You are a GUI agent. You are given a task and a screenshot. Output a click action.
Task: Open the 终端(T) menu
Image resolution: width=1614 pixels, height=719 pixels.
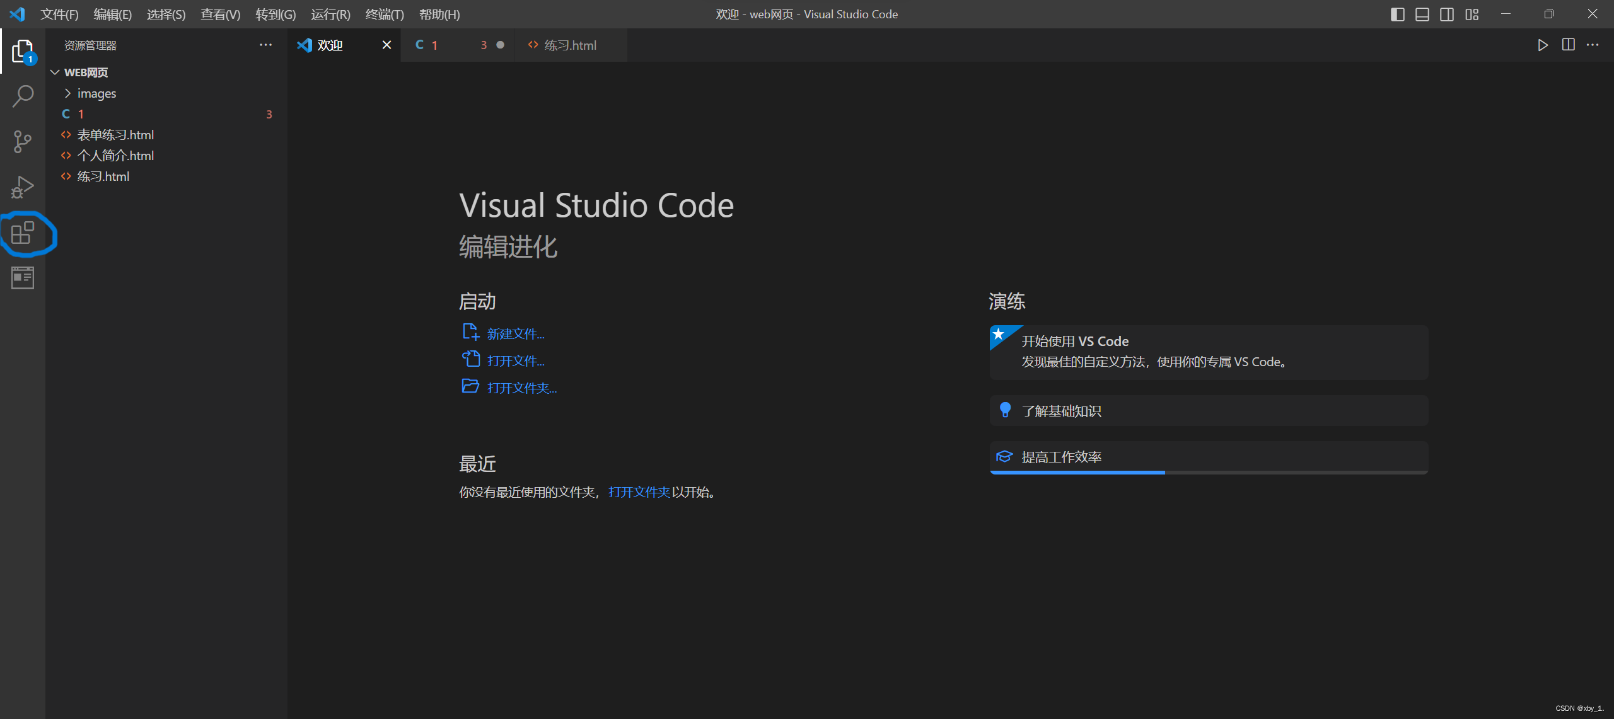click(x=385, y=14)
